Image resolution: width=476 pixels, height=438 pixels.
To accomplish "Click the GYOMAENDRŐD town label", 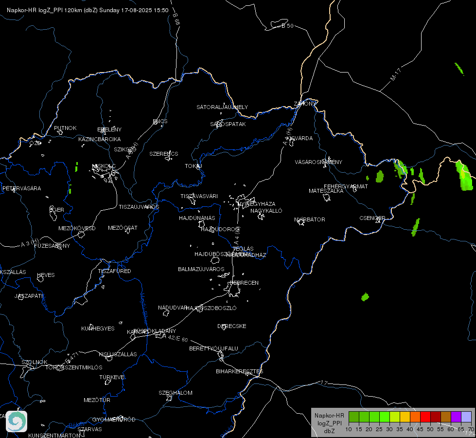I will [x=114, y=420].
